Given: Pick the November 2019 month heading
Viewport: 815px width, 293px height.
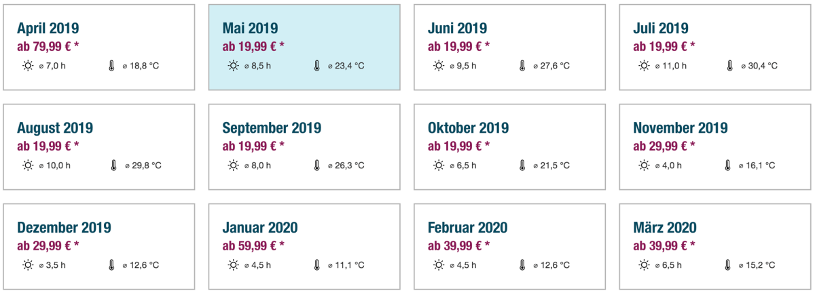Looking at the screenshot, I should point(680,128).
